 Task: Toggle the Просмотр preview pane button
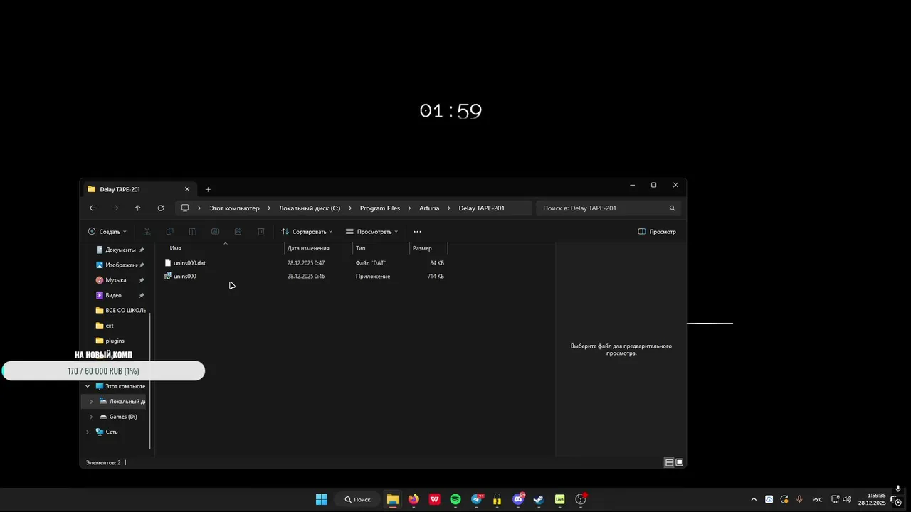pyautogui.click(x=657, y=232)
